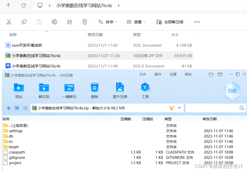Open the three-dots more options menu
247x171 pixels.
[x=197, y=22]
